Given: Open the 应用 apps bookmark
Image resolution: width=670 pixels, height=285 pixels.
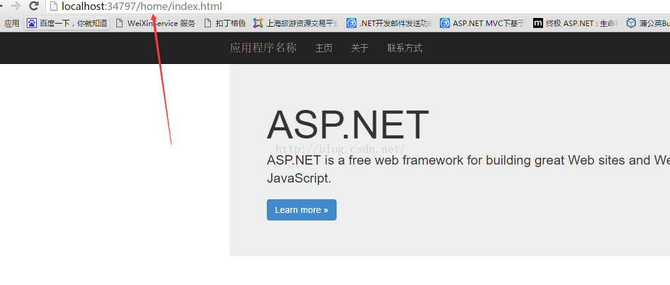Looking at the screenshot, I should point(12,23).
